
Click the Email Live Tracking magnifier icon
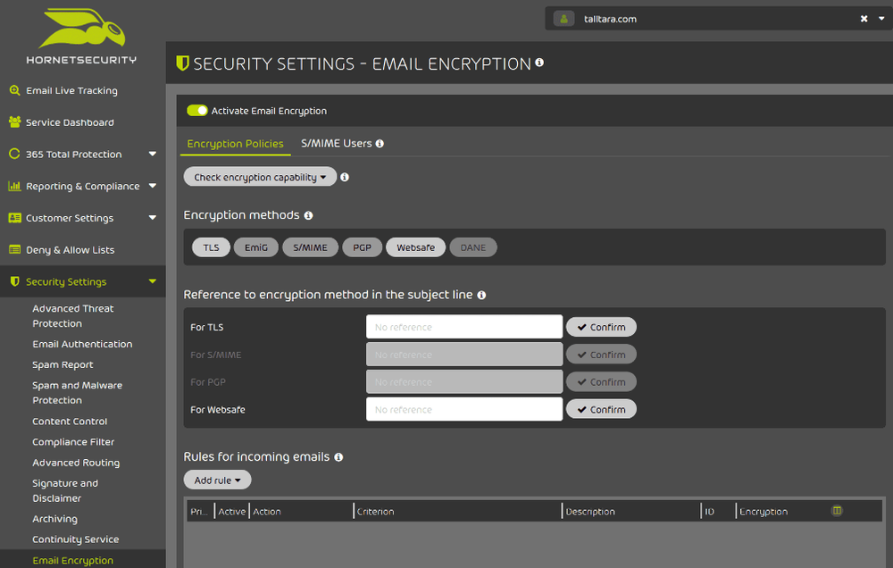pyautogui.click(x=15, y=90)
